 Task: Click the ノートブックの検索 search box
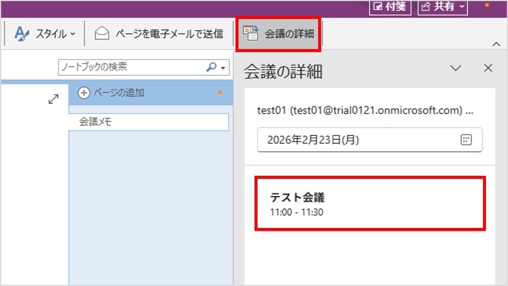tap(131, 67)
